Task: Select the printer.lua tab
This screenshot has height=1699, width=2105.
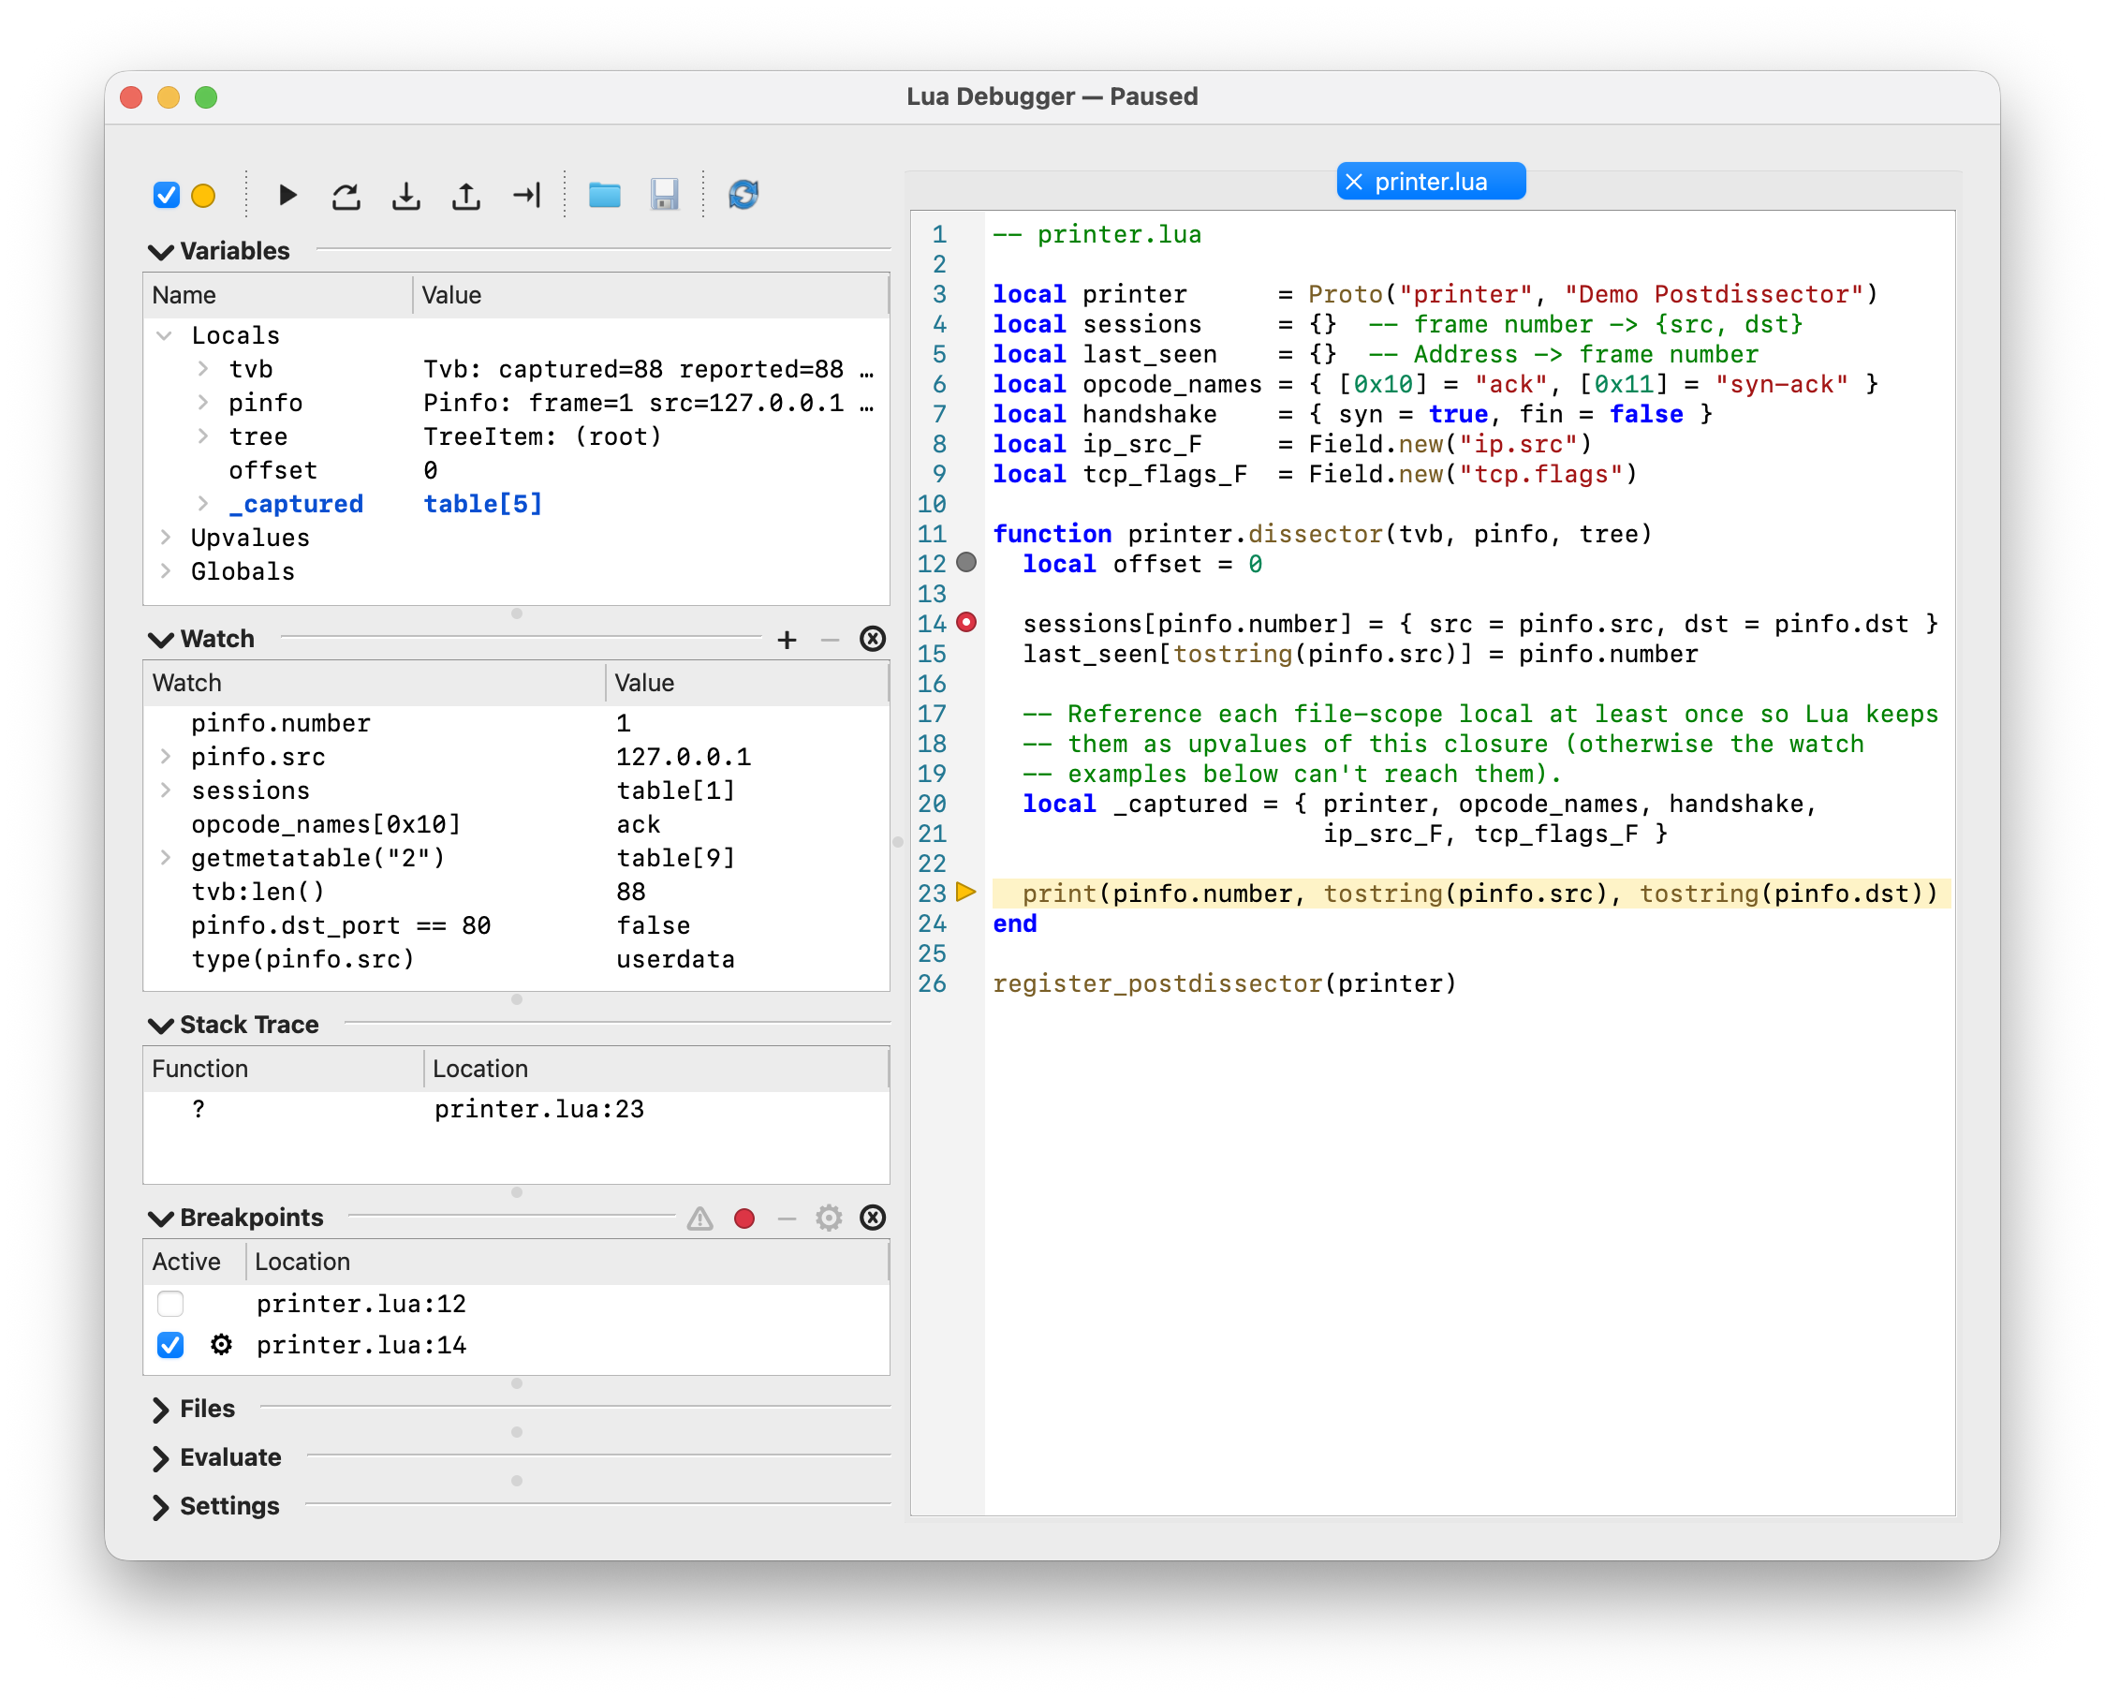Action: click(x=1431, y=182)
